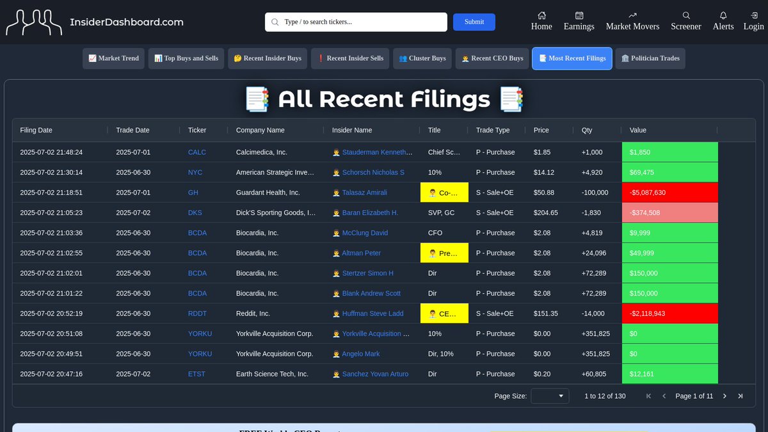Sort by Filing Date column header

coord(36,130)
